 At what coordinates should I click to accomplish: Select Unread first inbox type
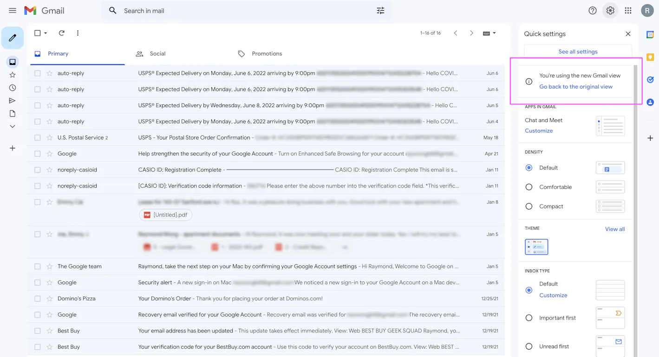529,346
